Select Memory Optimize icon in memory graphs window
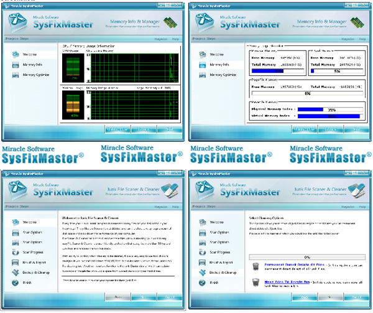The width and height of the screenshot is (373, 313). point(16,75)
